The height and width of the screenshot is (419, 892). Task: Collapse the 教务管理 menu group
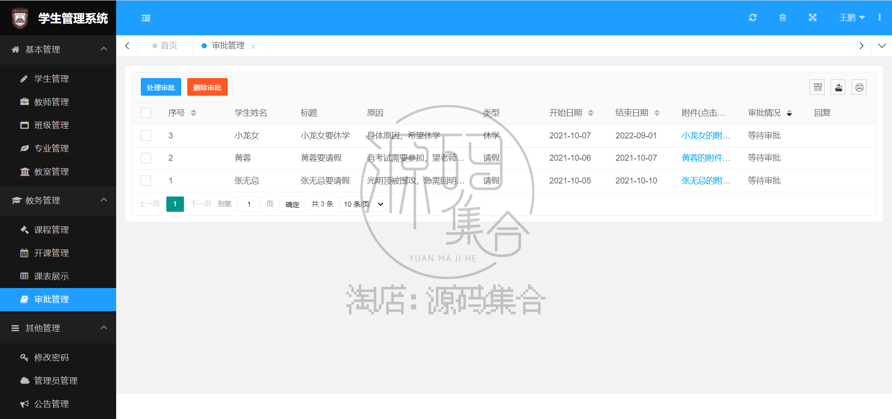58,200
